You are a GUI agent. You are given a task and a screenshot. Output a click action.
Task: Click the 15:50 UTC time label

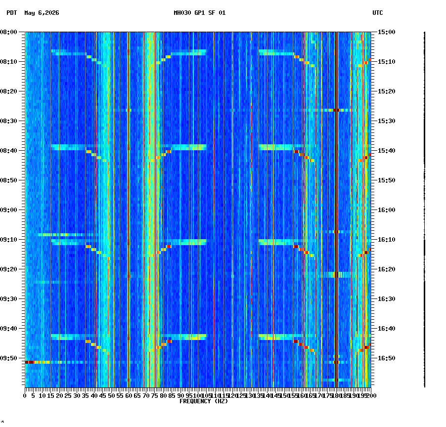(x=387, y=180)
